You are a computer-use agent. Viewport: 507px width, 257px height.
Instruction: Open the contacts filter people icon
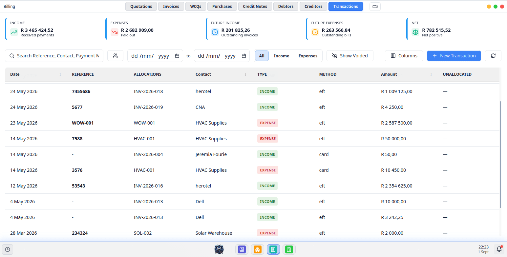tap(115, 56)
